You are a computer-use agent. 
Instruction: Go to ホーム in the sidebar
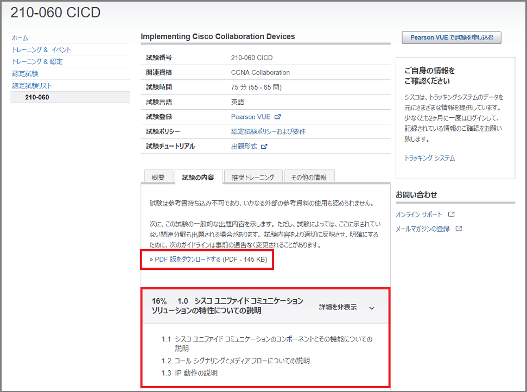[20, 37]
